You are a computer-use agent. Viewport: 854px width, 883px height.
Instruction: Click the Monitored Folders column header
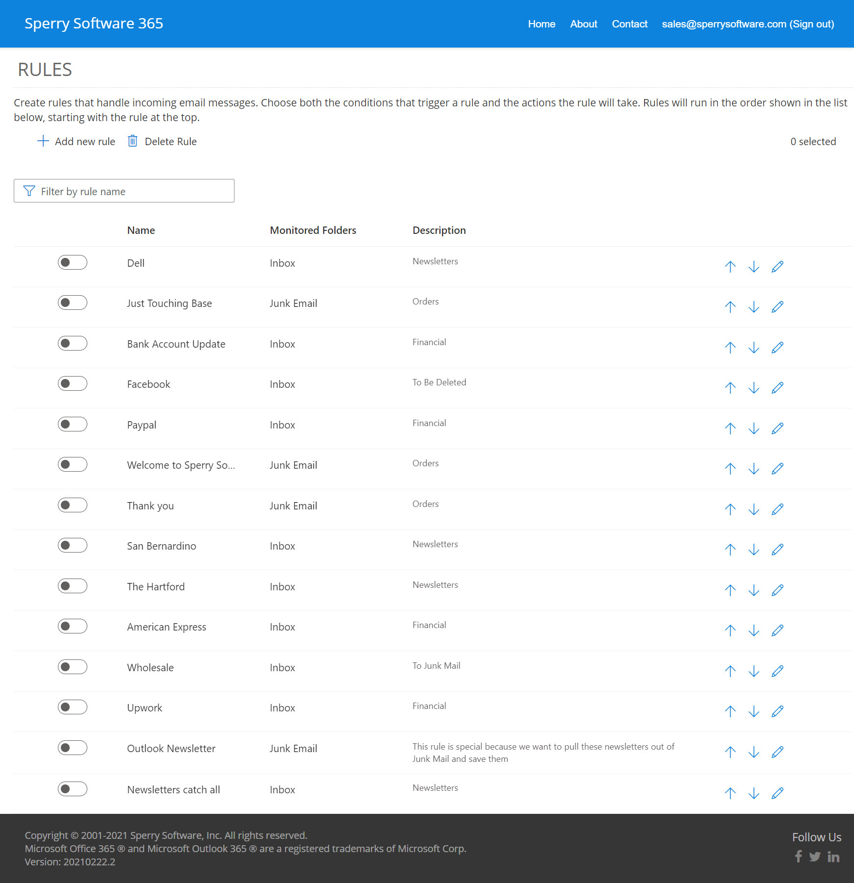313,230
